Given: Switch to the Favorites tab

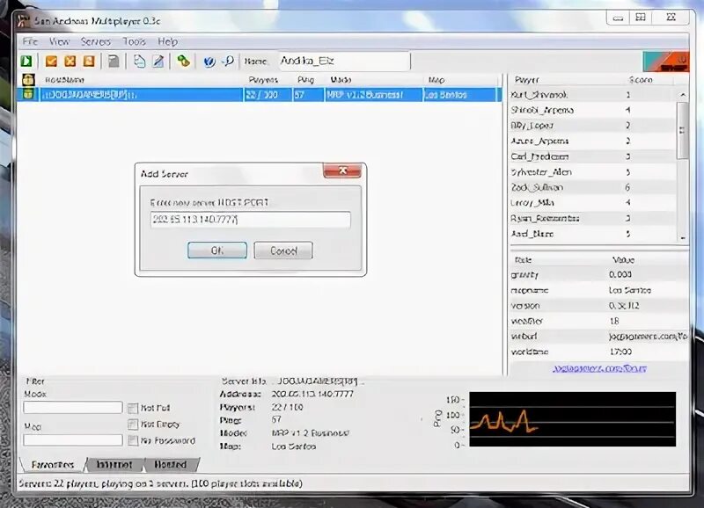Looking at the screenshot, I should click(x=53, y=465).
